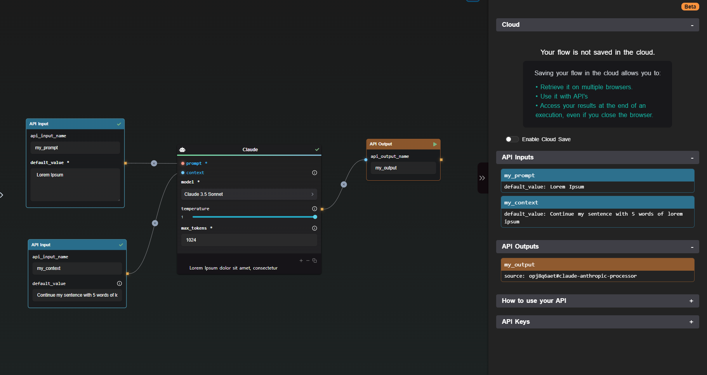Click the info icon next to max_tokens
The width and height of the screenshot is (707, 375).
(314, 228)
